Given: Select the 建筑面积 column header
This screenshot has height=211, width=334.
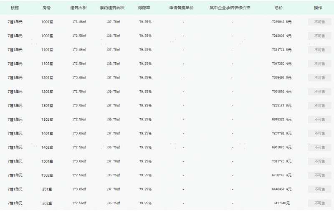Looking at the screenshot, I should point(79,8).
